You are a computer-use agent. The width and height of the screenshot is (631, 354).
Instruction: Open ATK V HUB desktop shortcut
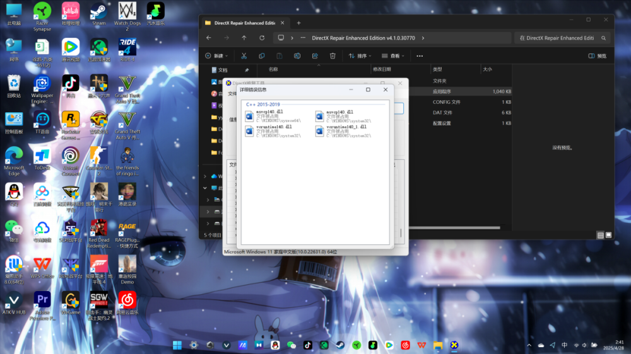click(x=14, y=304)
